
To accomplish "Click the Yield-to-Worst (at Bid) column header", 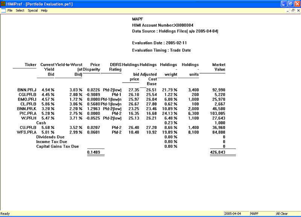I will click(x=68, y=70).
